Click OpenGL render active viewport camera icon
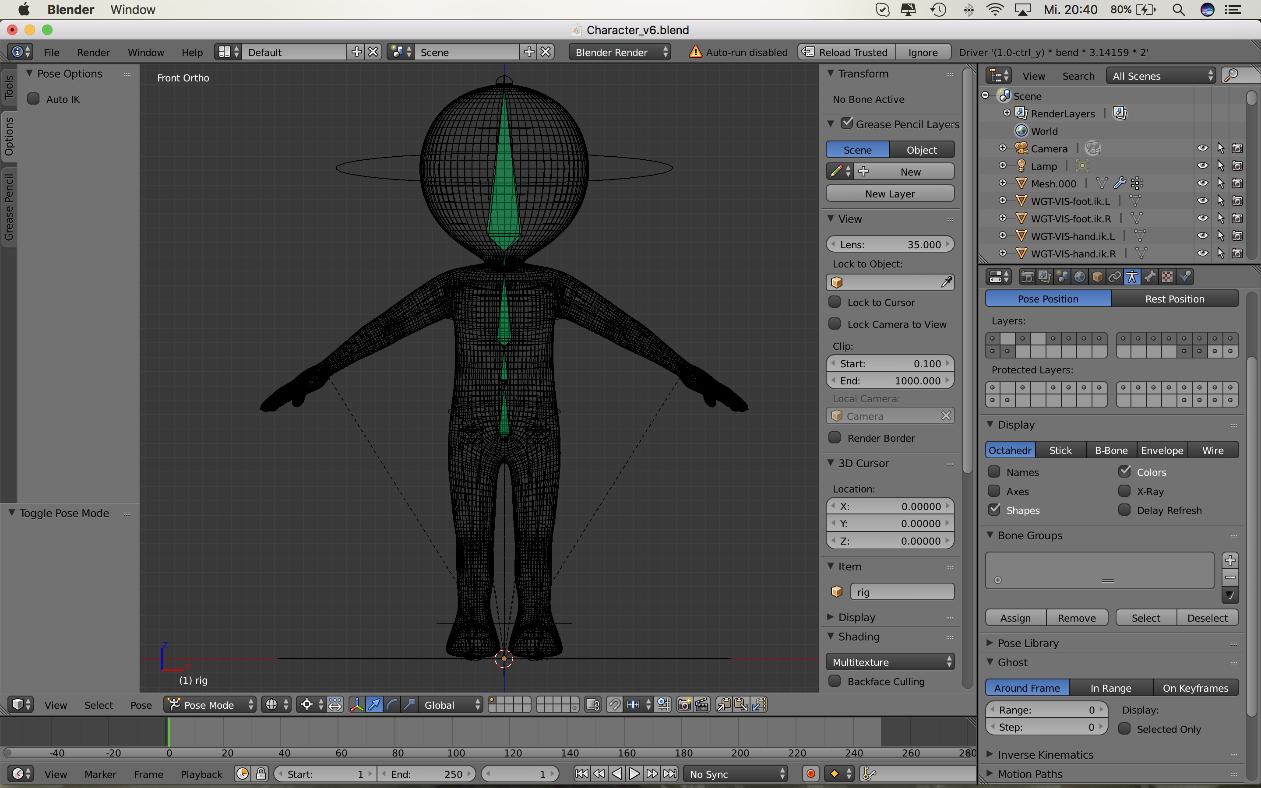The width and height of the screenshot is (1261, 788). 684,705
